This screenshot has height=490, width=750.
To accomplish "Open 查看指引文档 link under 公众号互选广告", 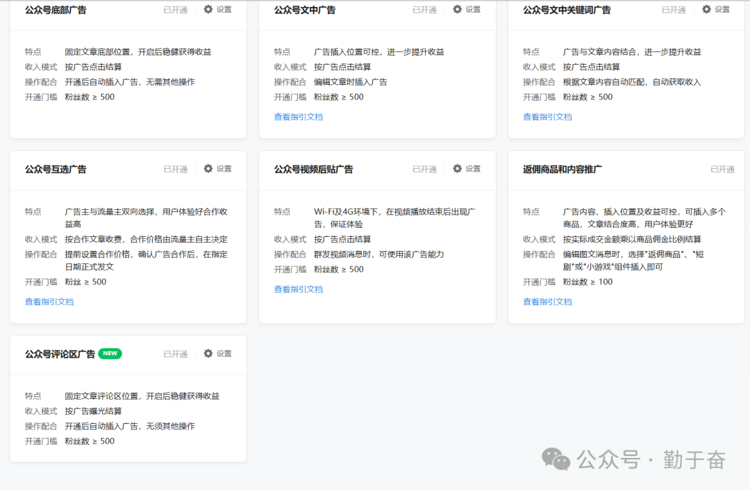I will pyautogui.click(x=49, y=302).
